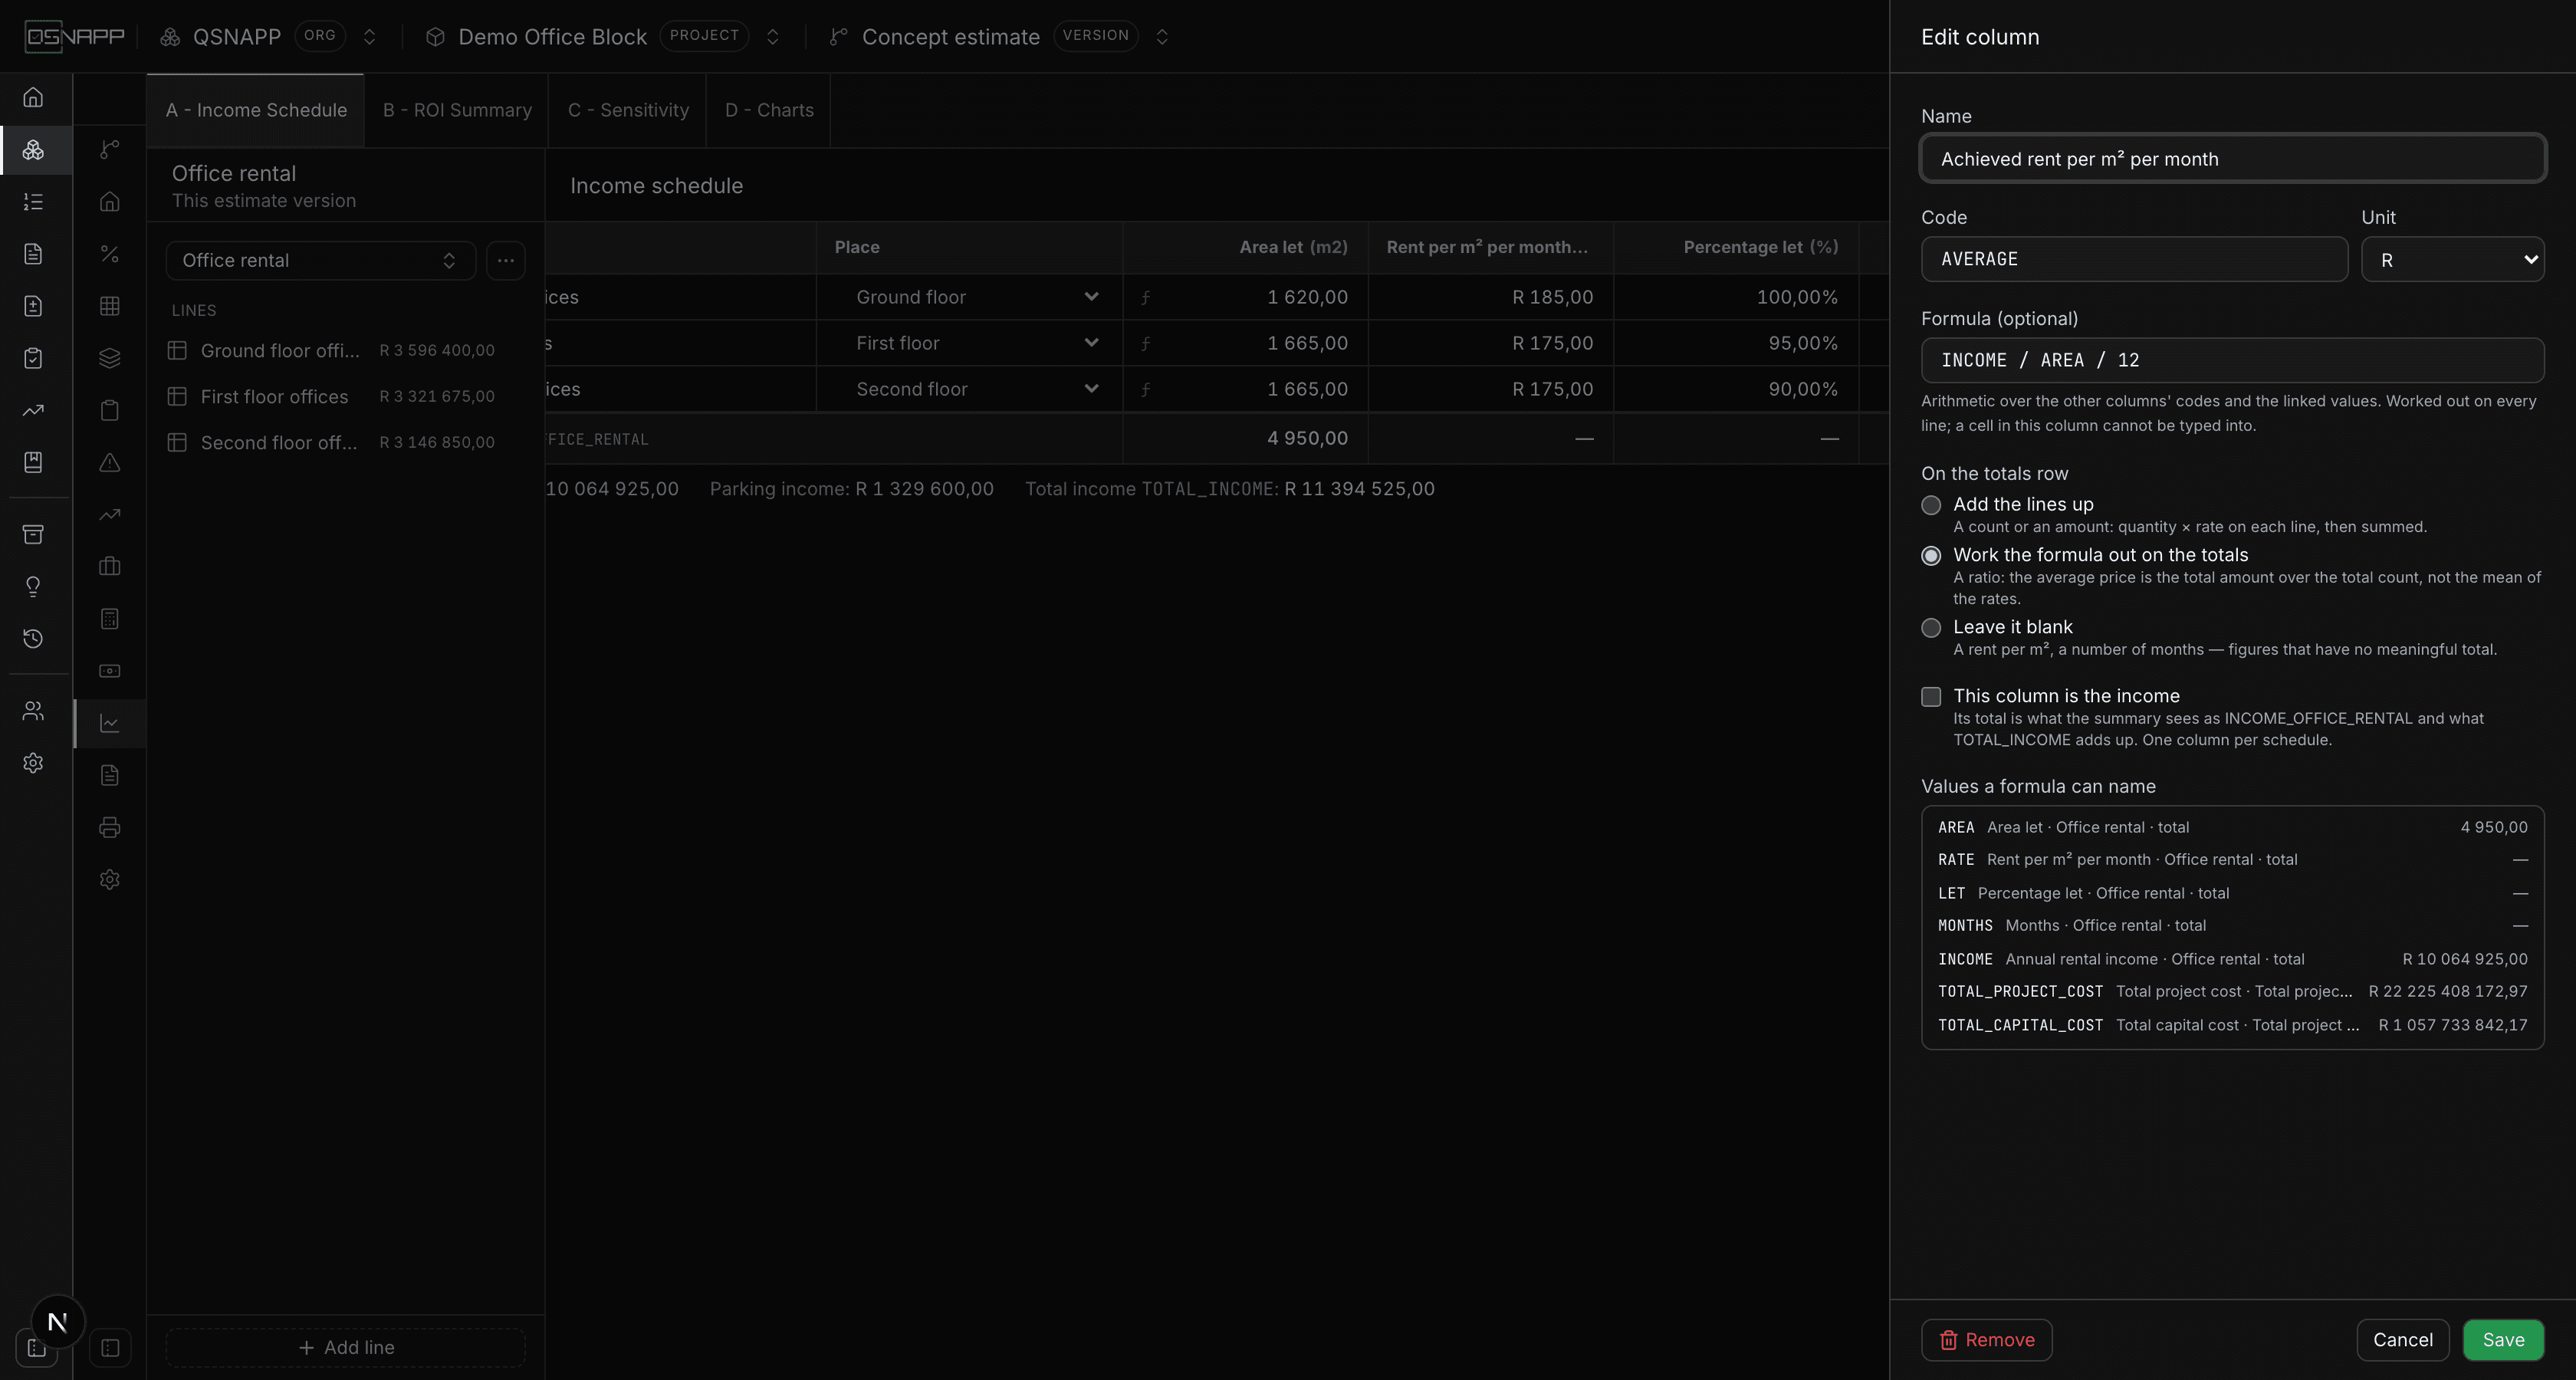
Task: Open the Unit dropdown showing R
Action: click(2452, 260)
